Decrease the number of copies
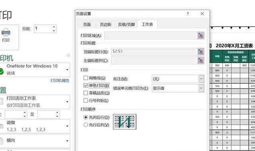 (x=54, y=31)
